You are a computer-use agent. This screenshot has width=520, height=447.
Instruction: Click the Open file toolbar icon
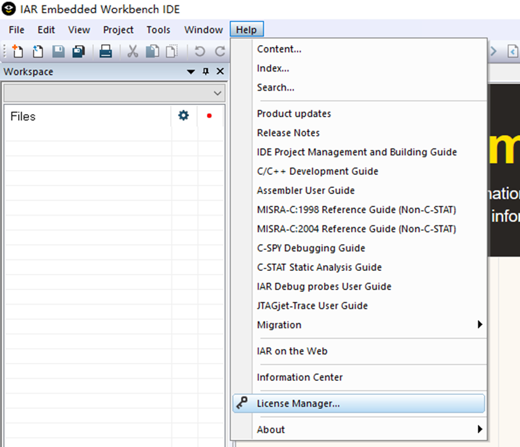coord(38,51)
